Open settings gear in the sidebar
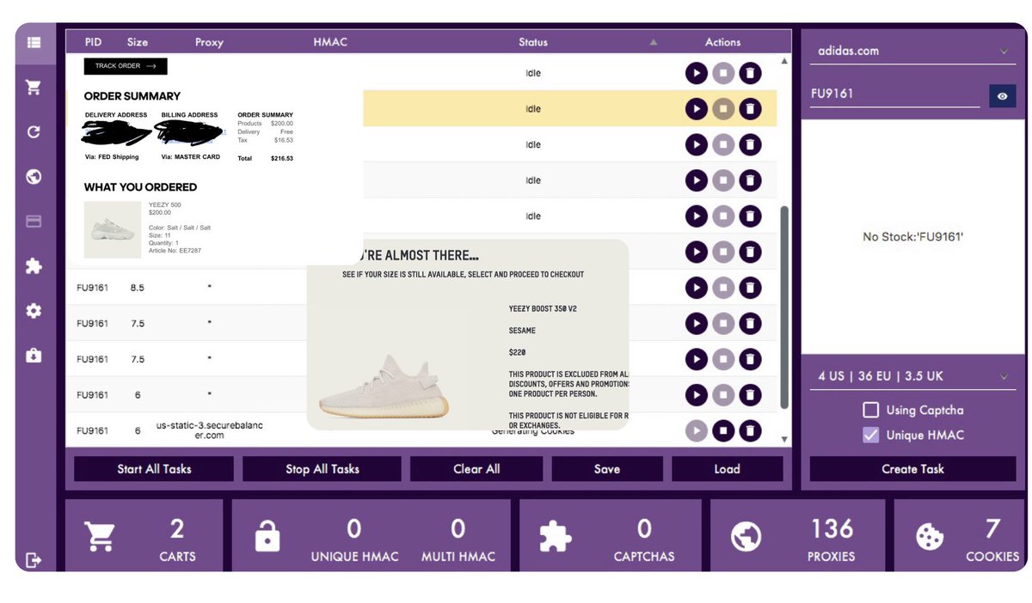The height and width of the screenshot is (603, 1032). point(34,311)
